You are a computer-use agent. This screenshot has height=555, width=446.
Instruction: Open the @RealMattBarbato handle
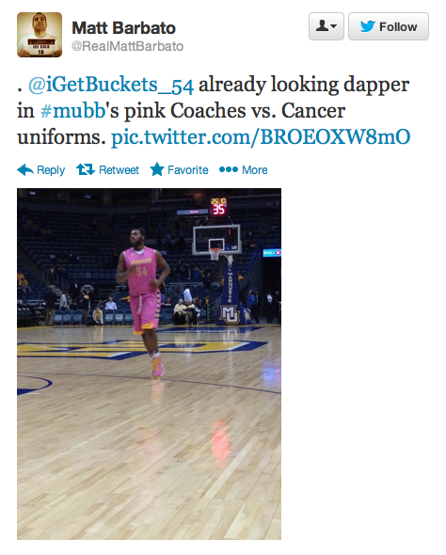127,46
